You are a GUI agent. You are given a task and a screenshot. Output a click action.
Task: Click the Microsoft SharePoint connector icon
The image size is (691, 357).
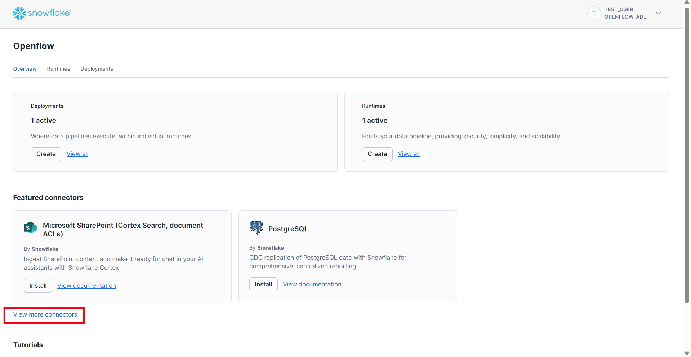click(31, 228)
